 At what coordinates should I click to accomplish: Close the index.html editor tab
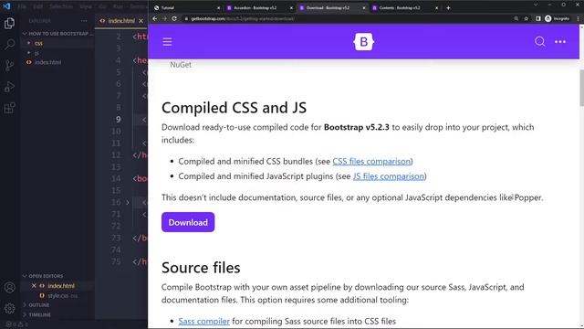141,21
